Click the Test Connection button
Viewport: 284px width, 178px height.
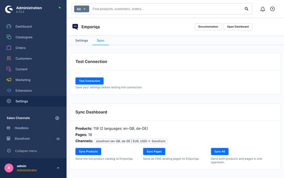click(x=90, y=81)
